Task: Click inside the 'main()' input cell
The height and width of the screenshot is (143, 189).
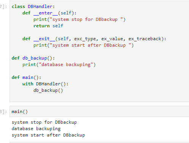Action: pyautogui.click(x=99, y=112)
